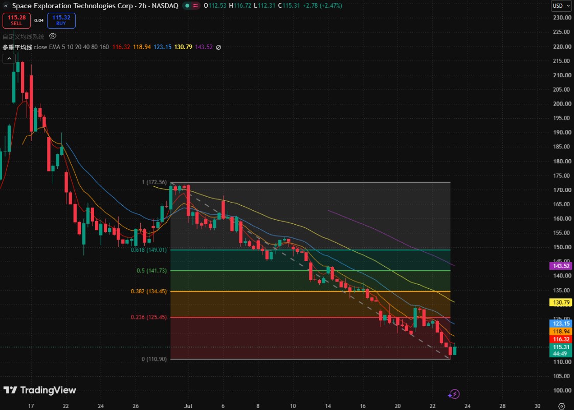Screen dimensions: 574x410
Task: Click the 30 date label on the time axis
Action: coord(537,406)
